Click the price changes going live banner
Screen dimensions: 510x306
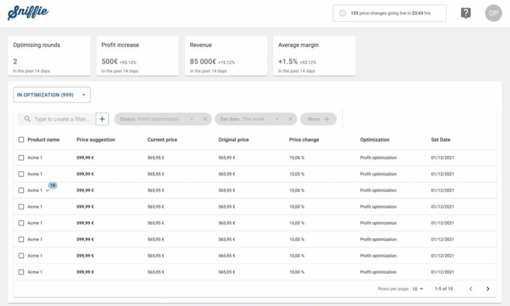click(x=390, y=13)
